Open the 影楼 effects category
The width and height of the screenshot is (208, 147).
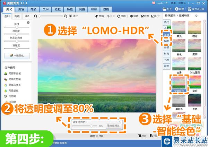coord(167,47)
